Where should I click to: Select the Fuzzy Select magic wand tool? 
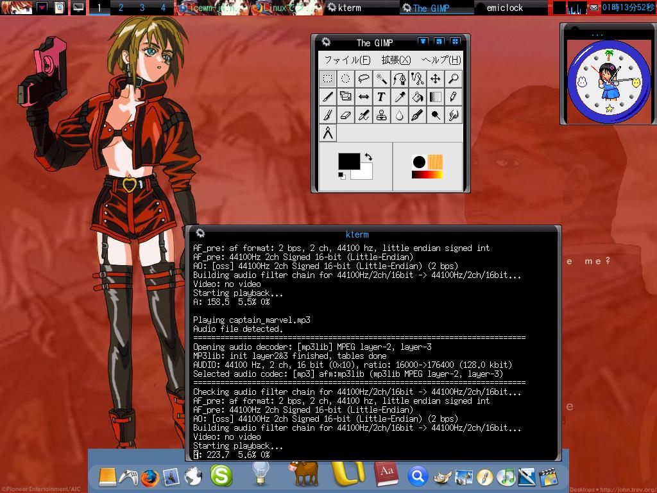(382, 78)
